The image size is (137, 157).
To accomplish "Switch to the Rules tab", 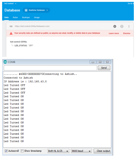I will click(15, 17).
